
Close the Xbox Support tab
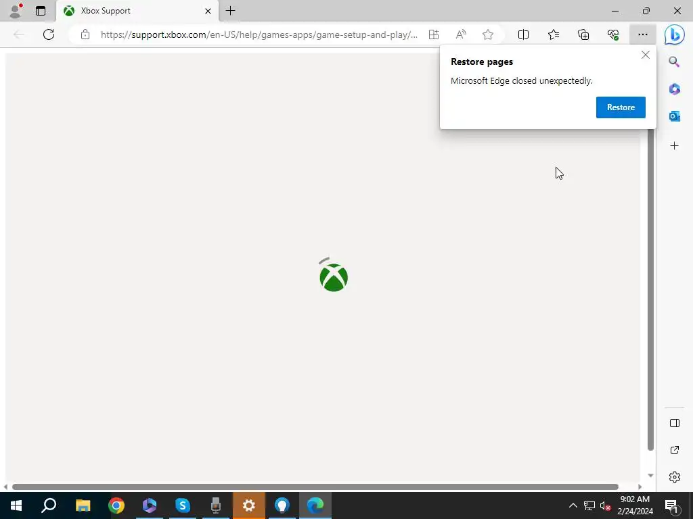point(208,11)
